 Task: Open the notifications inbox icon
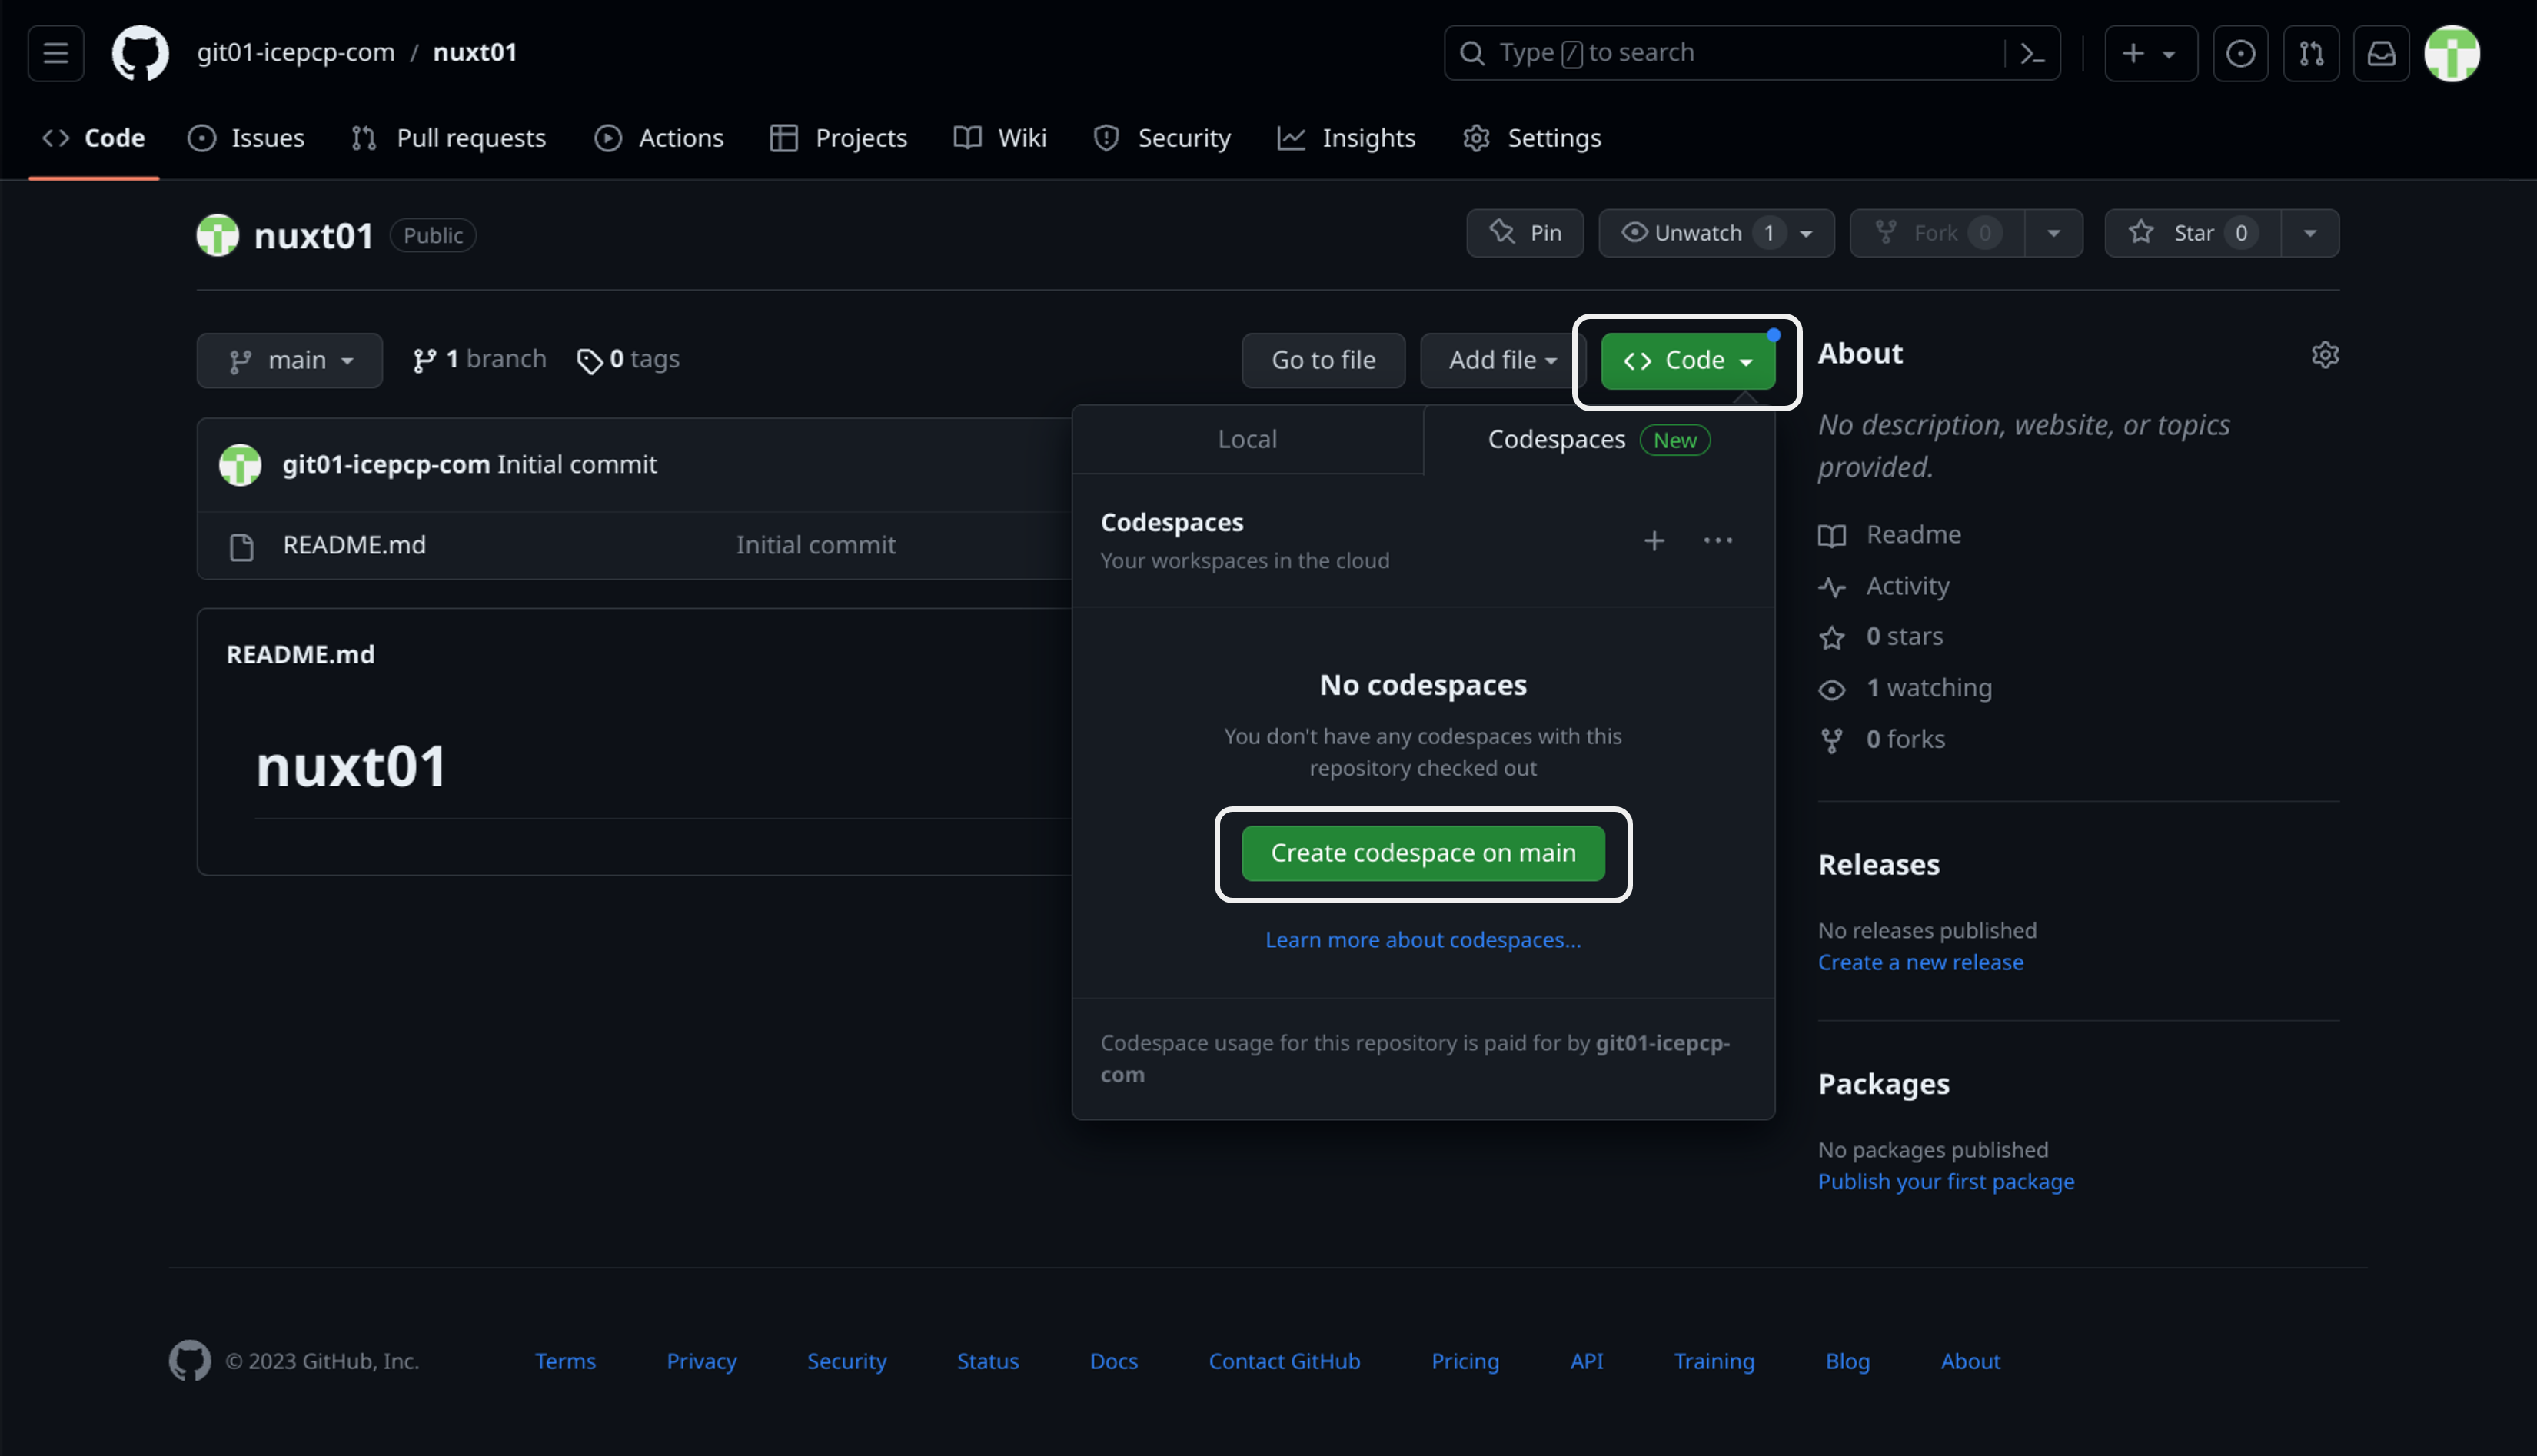[x=2381, y=53]
